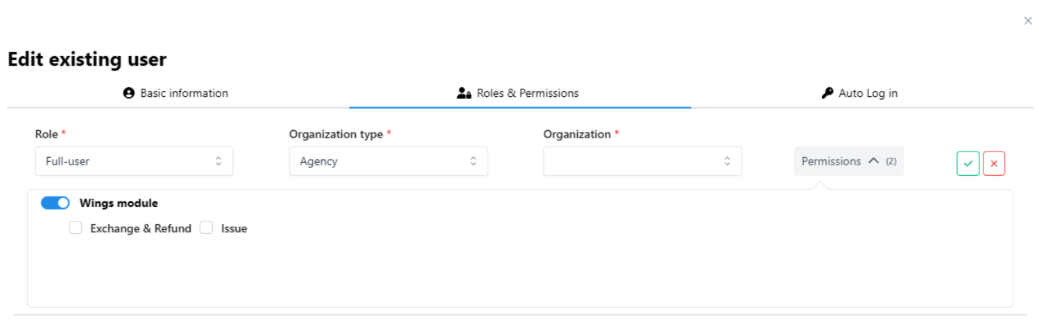Click the red X cancel icon
The width and height of the screenshot is (1039, 326).
[993, 164]
